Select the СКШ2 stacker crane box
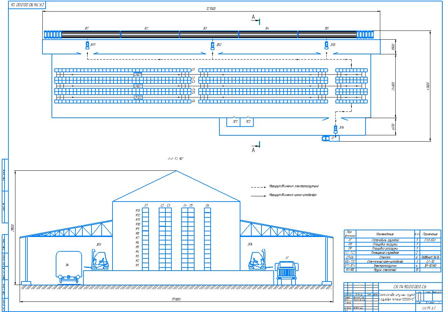Viewport: 443px width, 312px height. tap(138, 86)
